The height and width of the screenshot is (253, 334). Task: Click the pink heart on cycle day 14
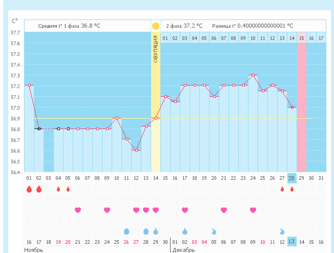click(156, 210)
